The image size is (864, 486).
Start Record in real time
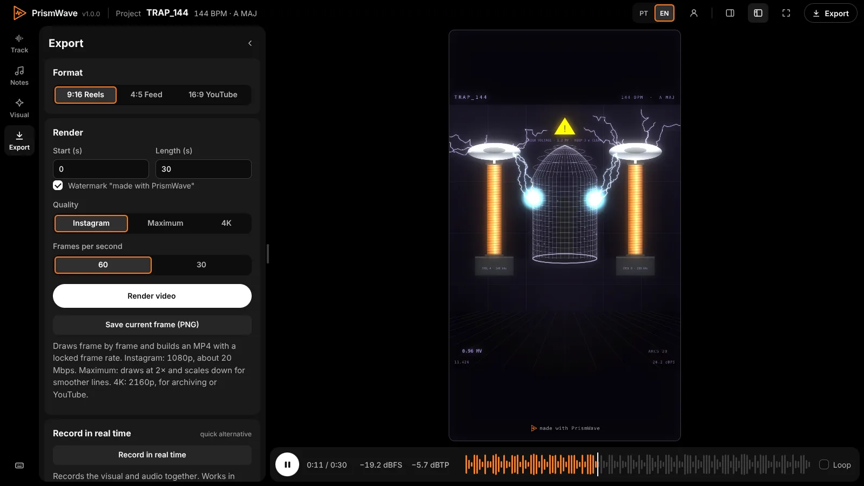tap(152, 455)
